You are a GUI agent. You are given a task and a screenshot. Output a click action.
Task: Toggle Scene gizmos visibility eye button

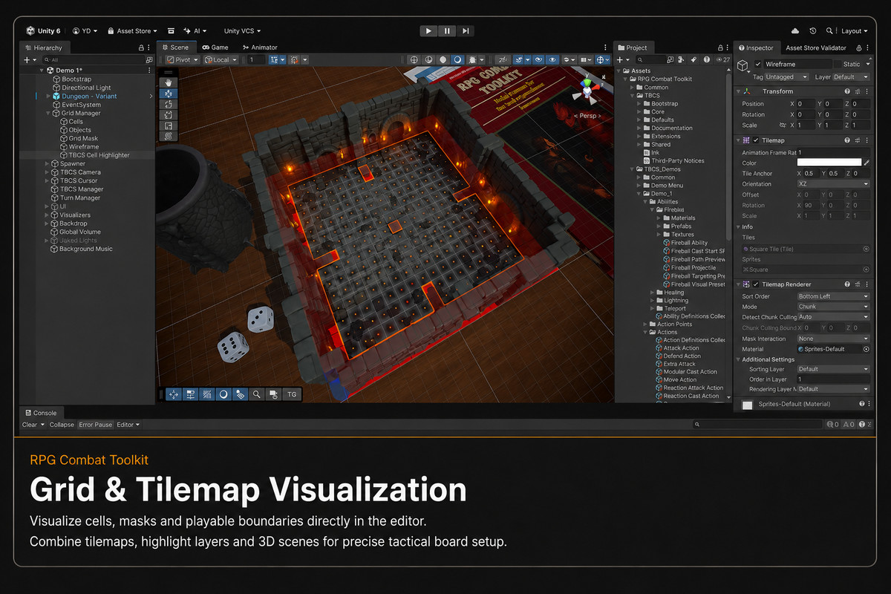[552, 59]
